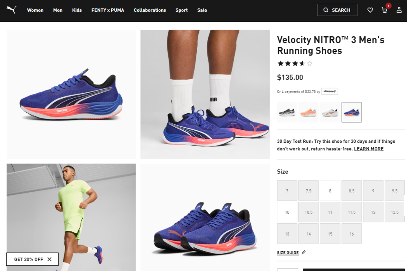Click the Velocity NITRO 3 product title
Screen dimensions: 407x271
[x=331, y=45]
